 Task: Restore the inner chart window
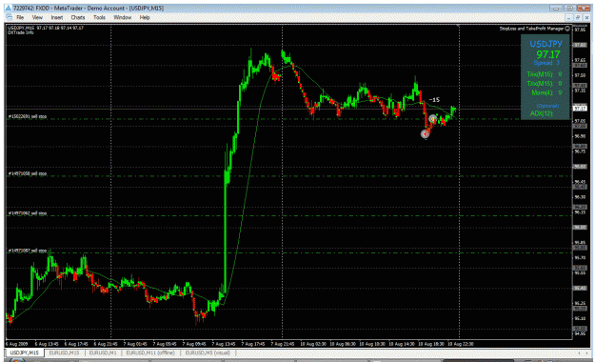[x=578, y=17]
